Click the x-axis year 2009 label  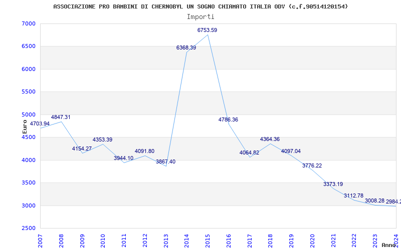[82, 240]
